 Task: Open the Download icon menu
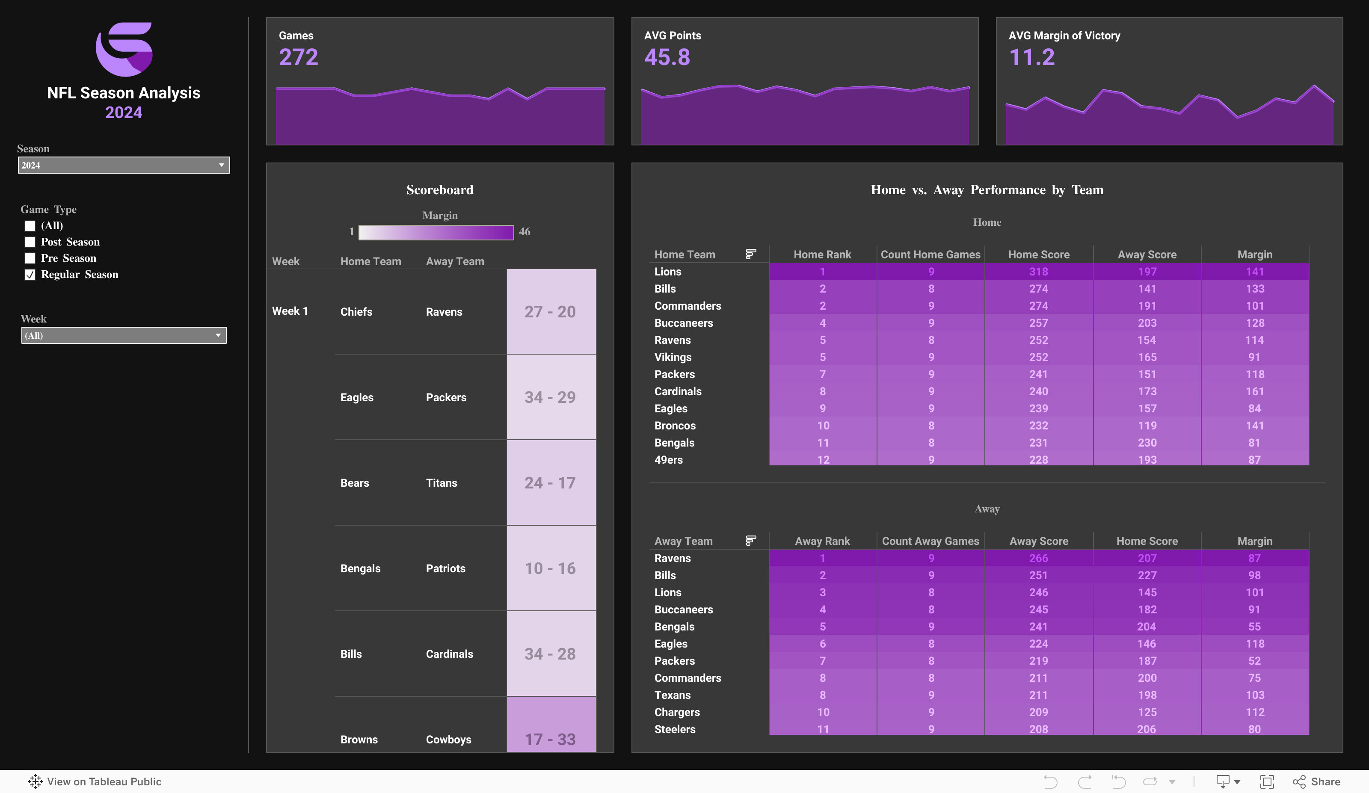(1223, 781)
